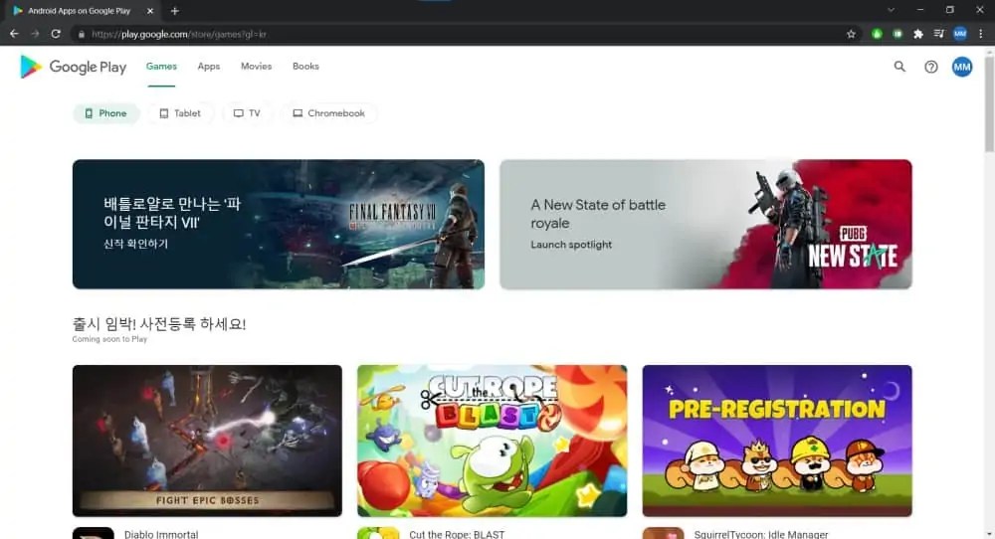Close the Android Apps on Google Play tab

[x=150, y=11]
